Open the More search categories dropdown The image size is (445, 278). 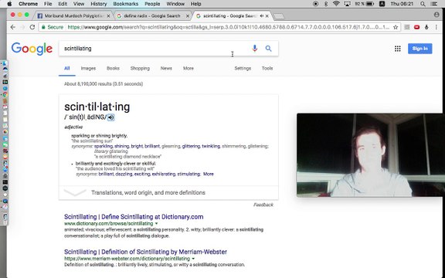click(189, 69)
